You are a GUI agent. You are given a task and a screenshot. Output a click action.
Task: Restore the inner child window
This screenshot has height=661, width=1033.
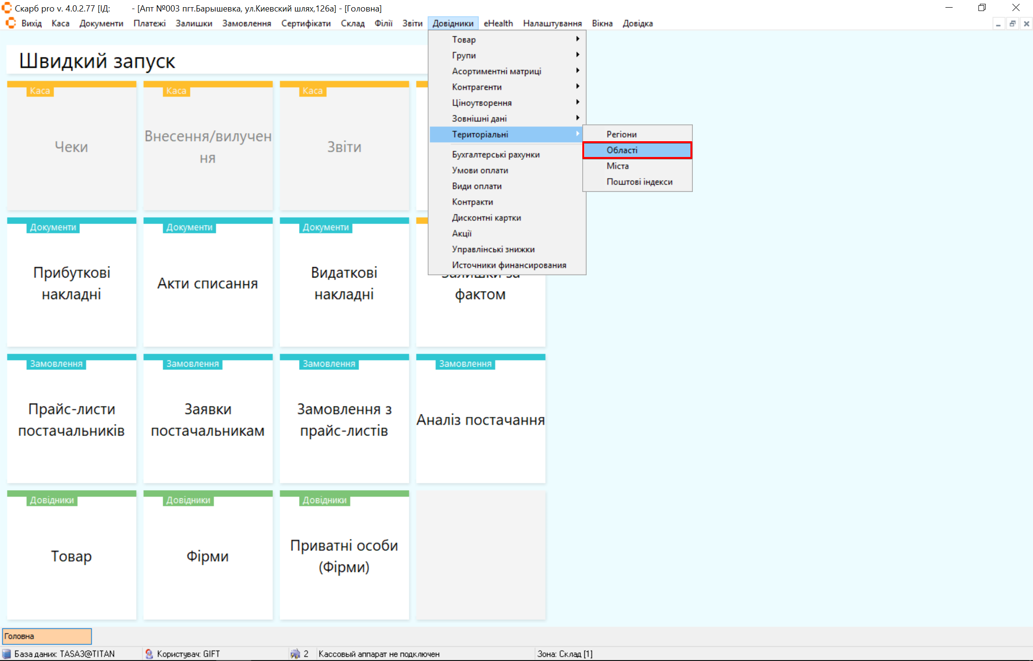point(1012,24)
